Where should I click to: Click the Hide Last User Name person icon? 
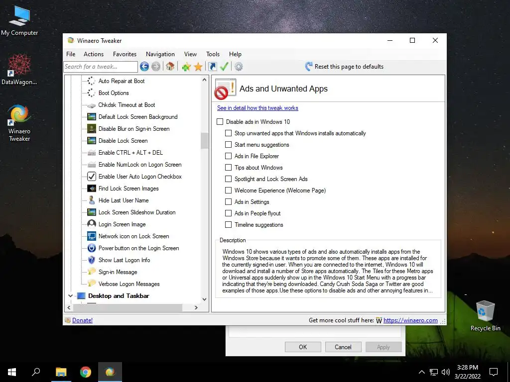click(x=92, y=200)
